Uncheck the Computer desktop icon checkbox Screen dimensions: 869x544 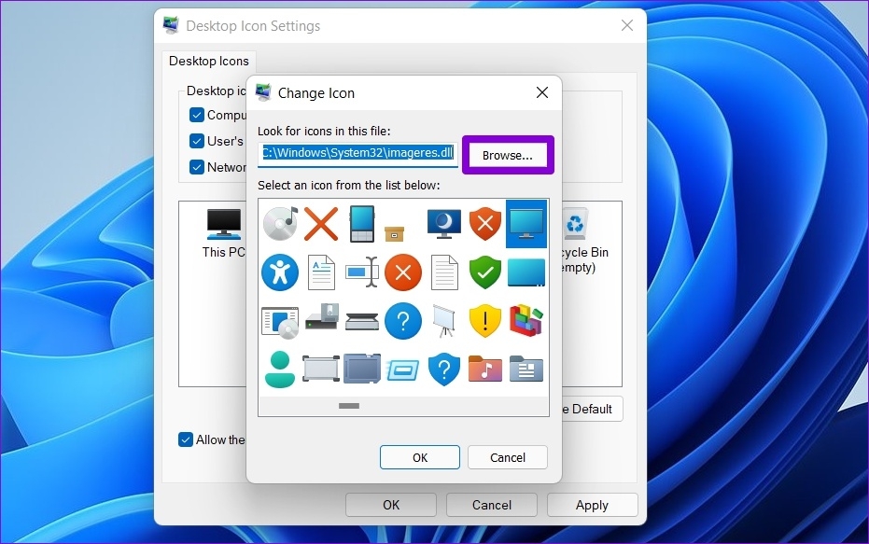(x=196, y=115)
